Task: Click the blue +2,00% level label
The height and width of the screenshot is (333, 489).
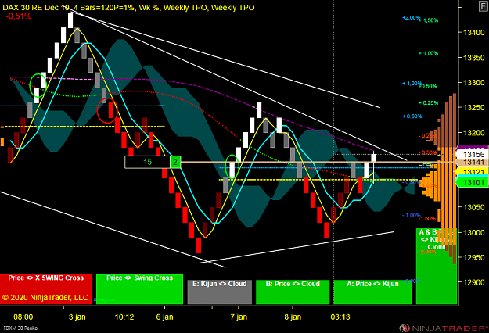Action: point(411,18)
